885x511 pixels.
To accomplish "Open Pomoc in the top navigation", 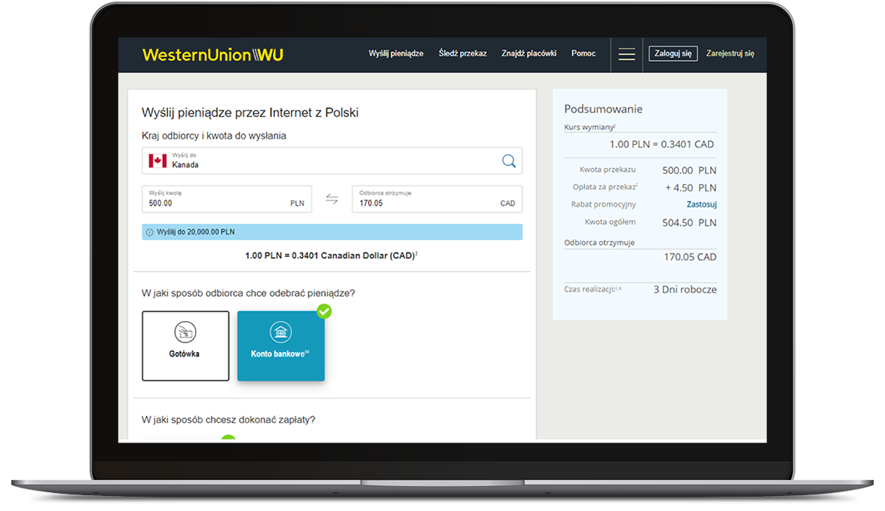I will point(583,54).
